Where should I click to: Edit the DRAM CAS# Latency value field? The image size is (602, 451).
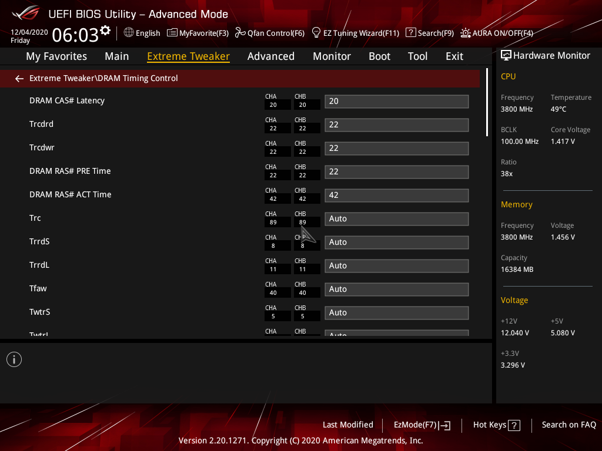396,101
